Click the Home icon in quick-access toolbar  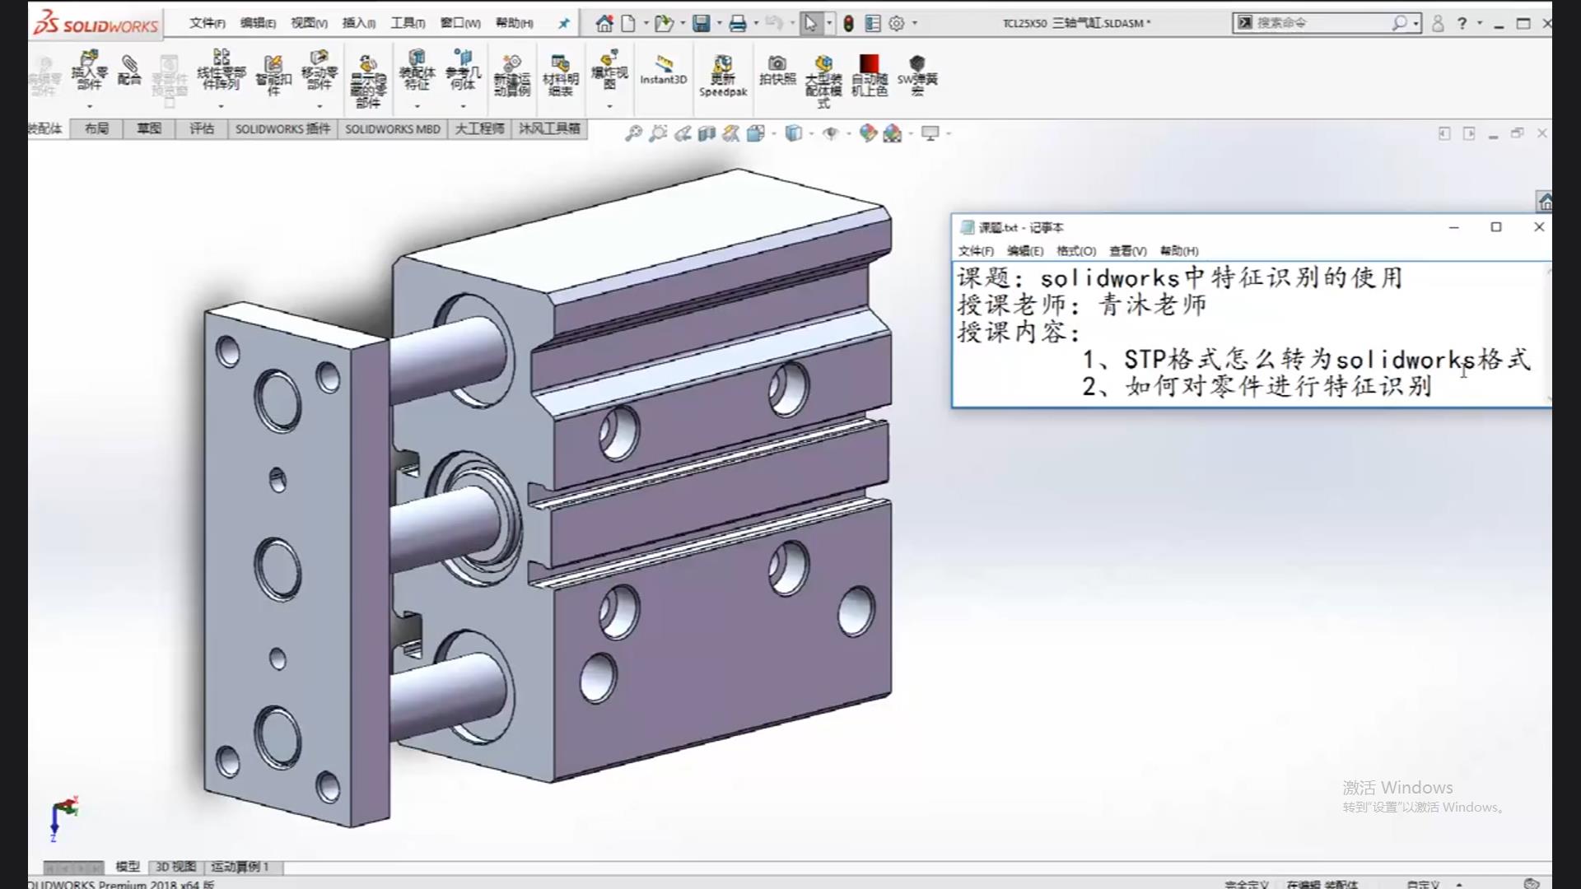(x=604, y=23)
